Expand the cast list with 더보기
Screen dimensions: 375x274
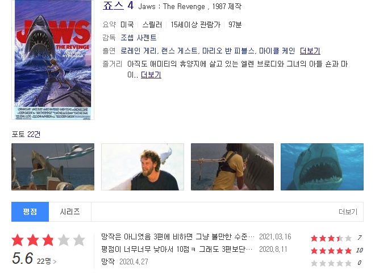310,51
